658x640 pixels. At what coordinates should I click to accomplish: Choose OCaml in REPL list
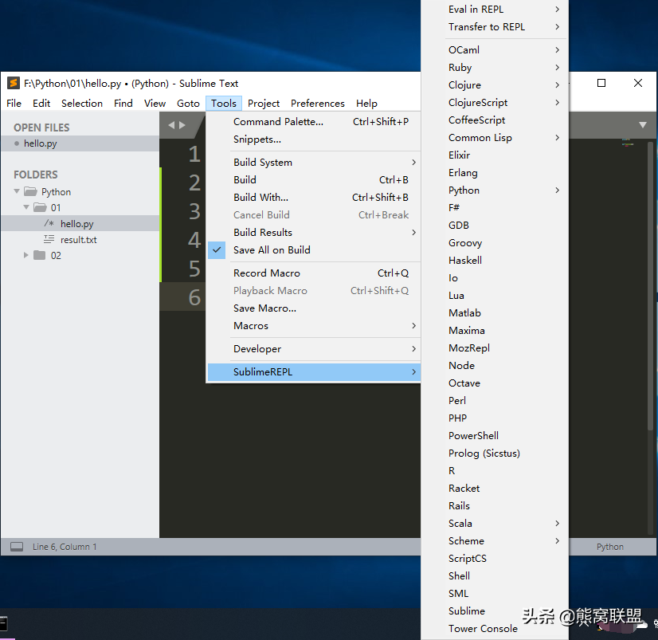click(495, 50)
